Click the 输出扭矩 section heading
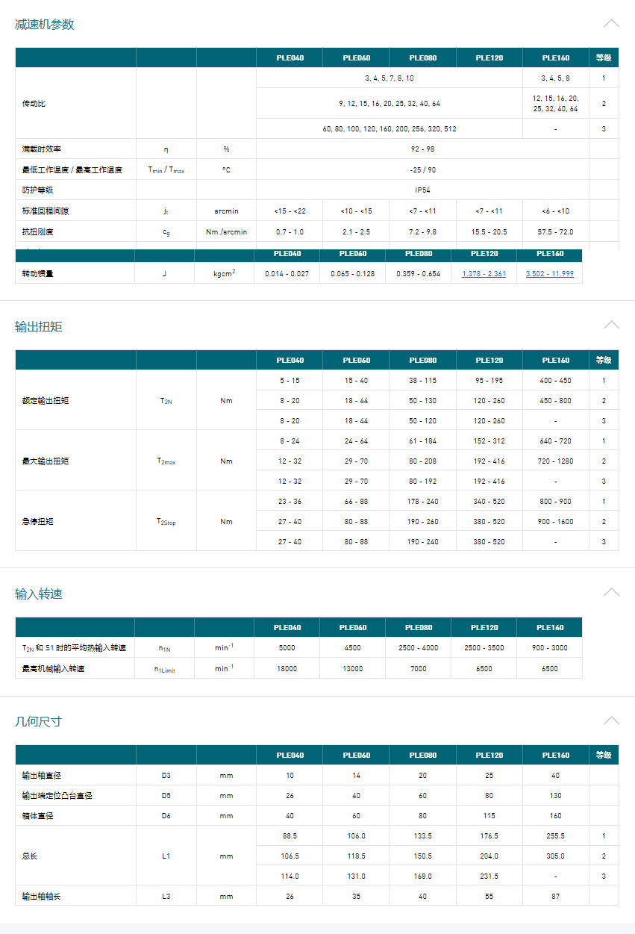 pyautogui.click(x=39, y=327)
